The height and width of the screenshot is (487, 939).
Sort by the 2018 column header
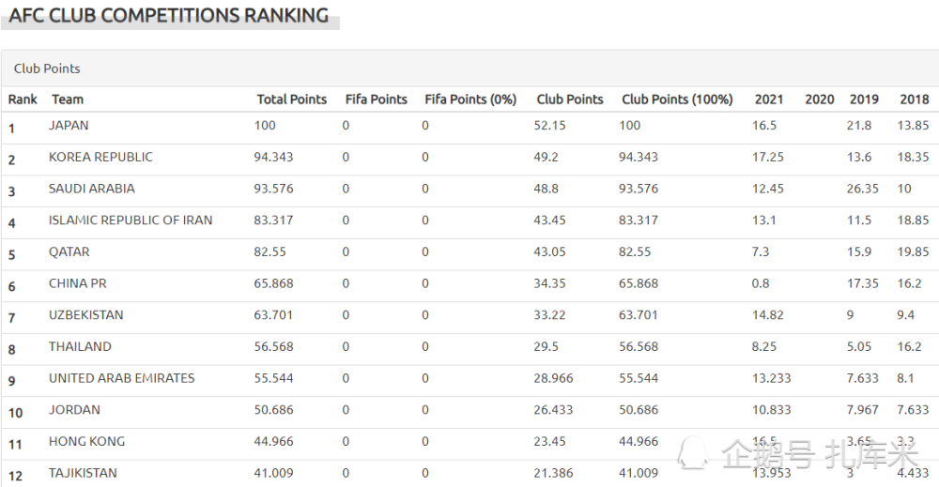point(914,99)
